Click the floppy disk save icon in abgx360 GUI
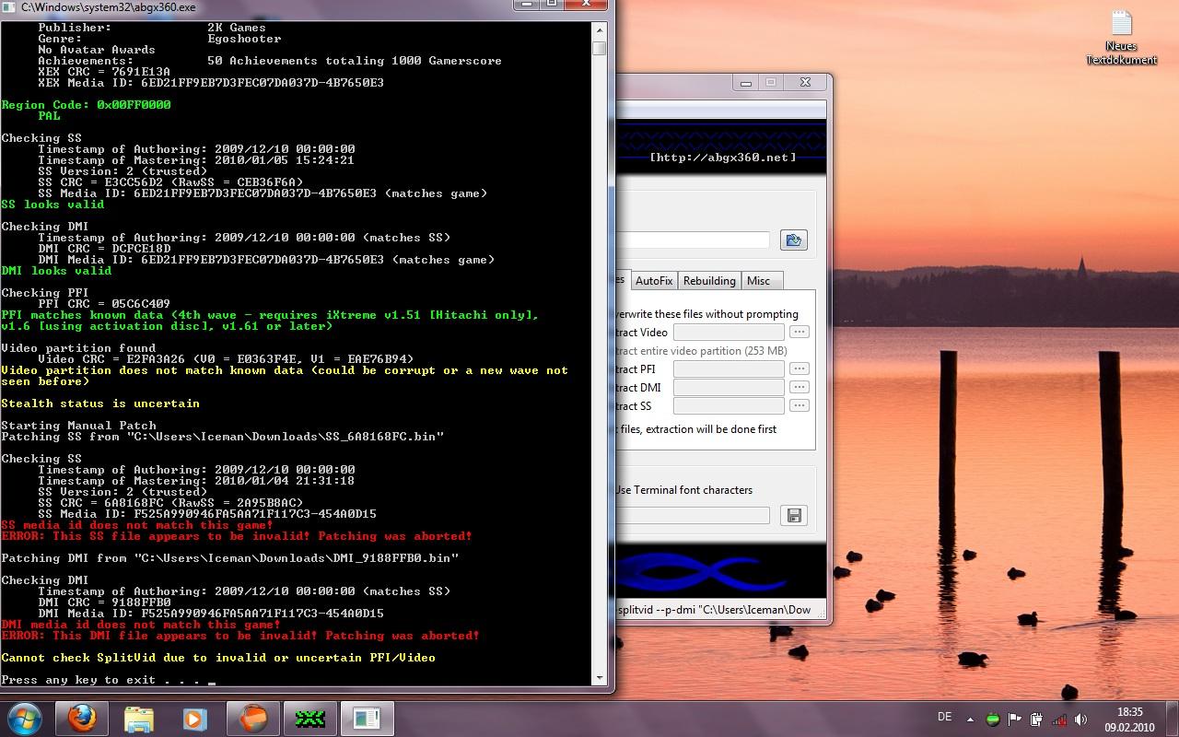1179x737 pixels. (793, 516)
